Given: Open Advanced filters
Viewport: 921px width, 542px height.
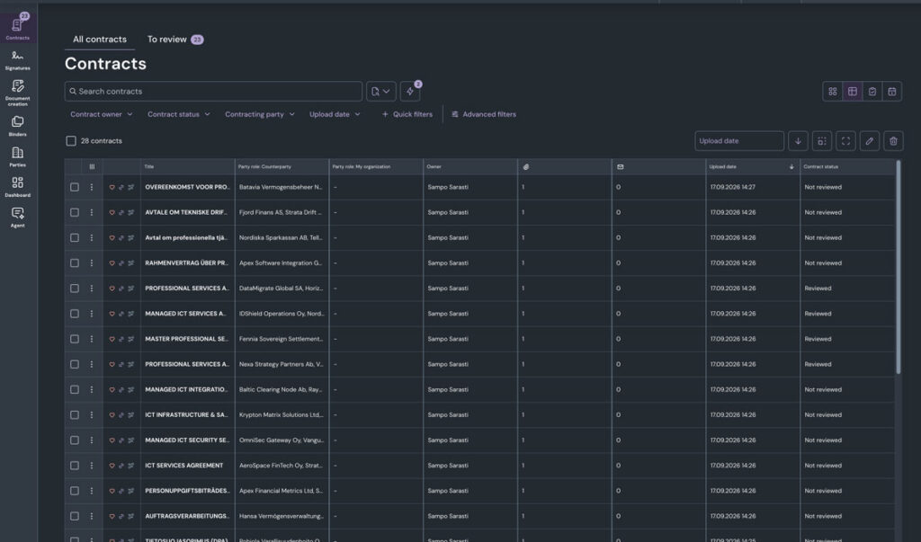Looking at the screenshot, I should (x=484, y=114).
